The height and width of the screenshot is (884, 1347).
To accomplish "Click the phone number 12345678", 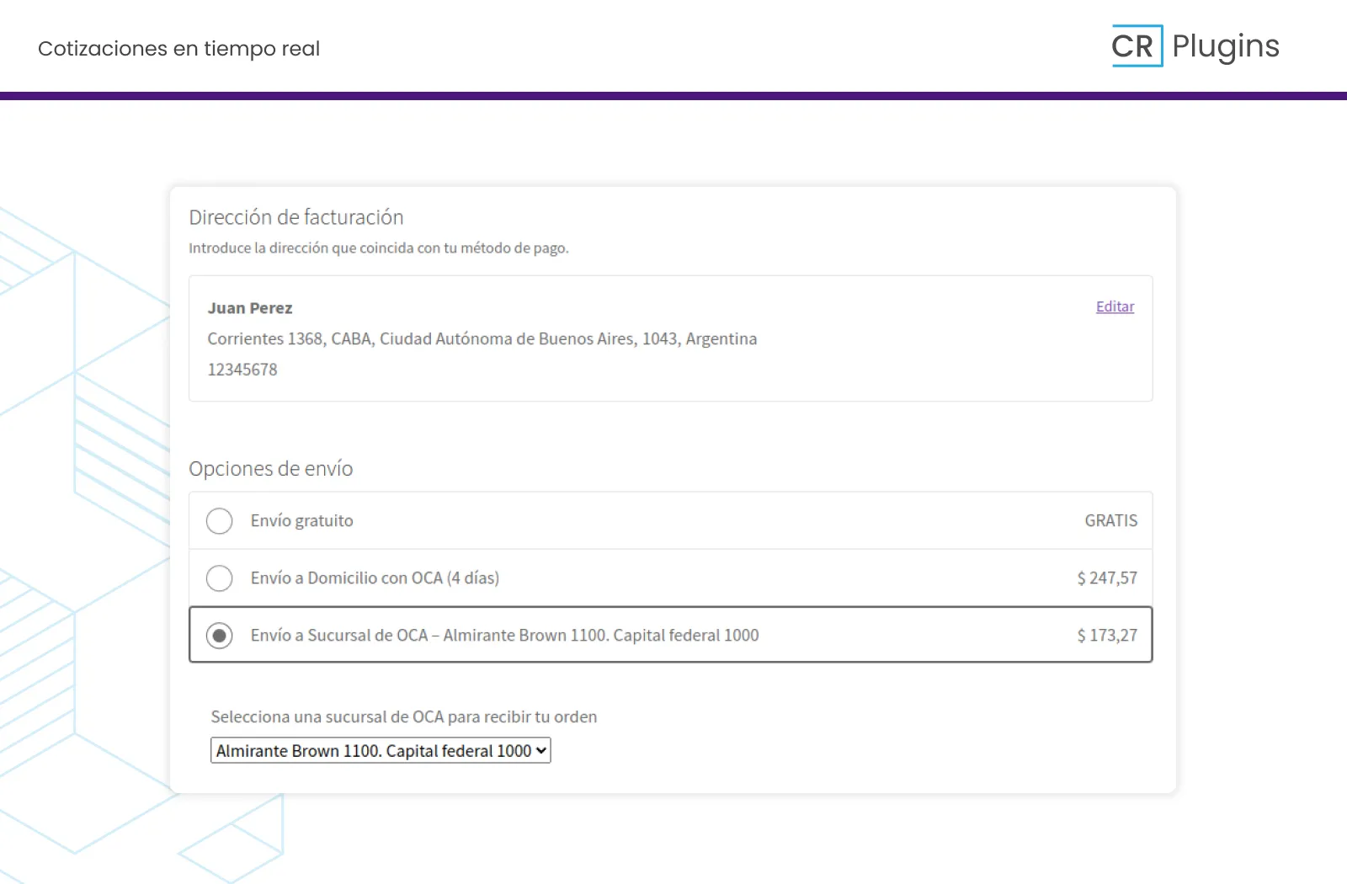I will click(242, 370).
